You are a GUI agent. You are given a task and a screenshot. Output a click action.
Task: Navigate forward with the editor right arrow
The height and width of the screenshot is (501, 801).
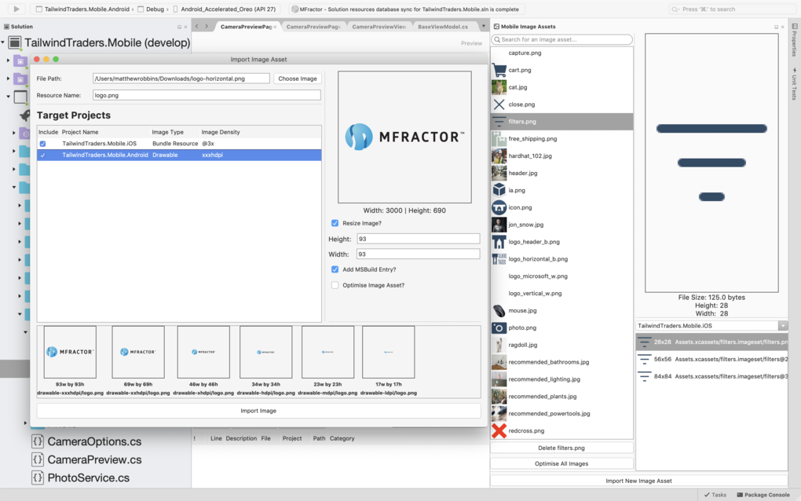click(x=207, y=26)
